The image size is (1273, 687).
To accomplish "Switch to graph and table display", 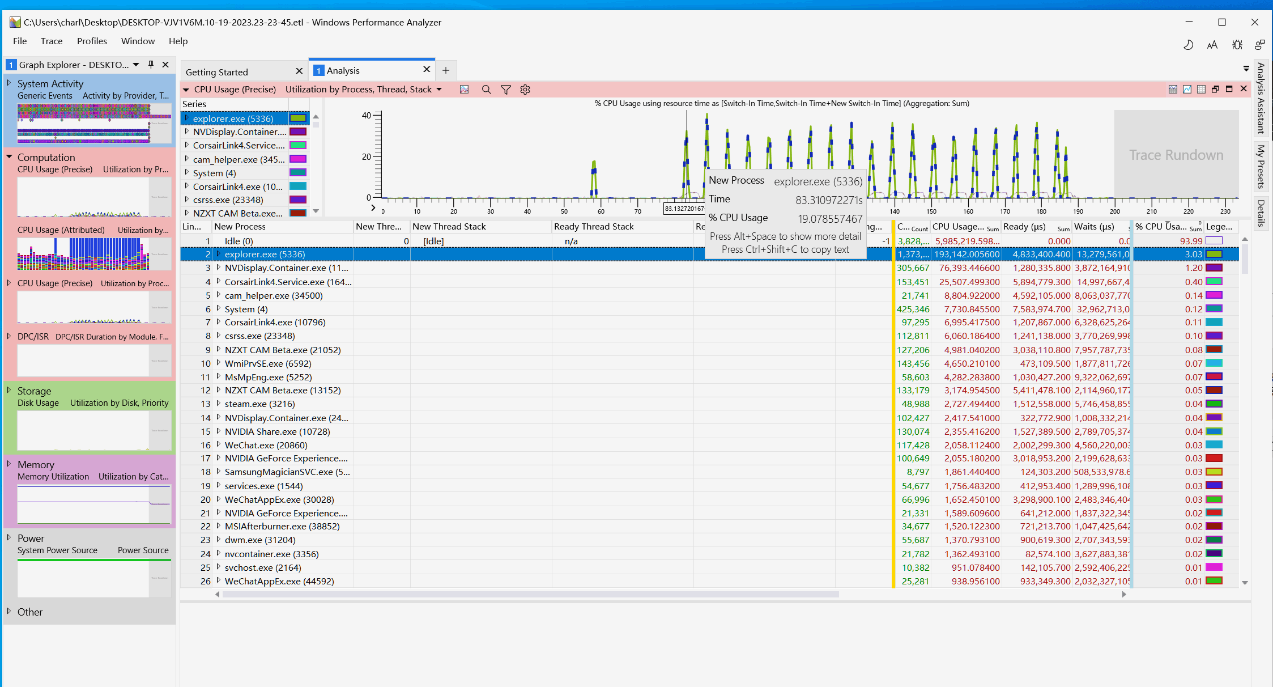I will point(1173,89).
